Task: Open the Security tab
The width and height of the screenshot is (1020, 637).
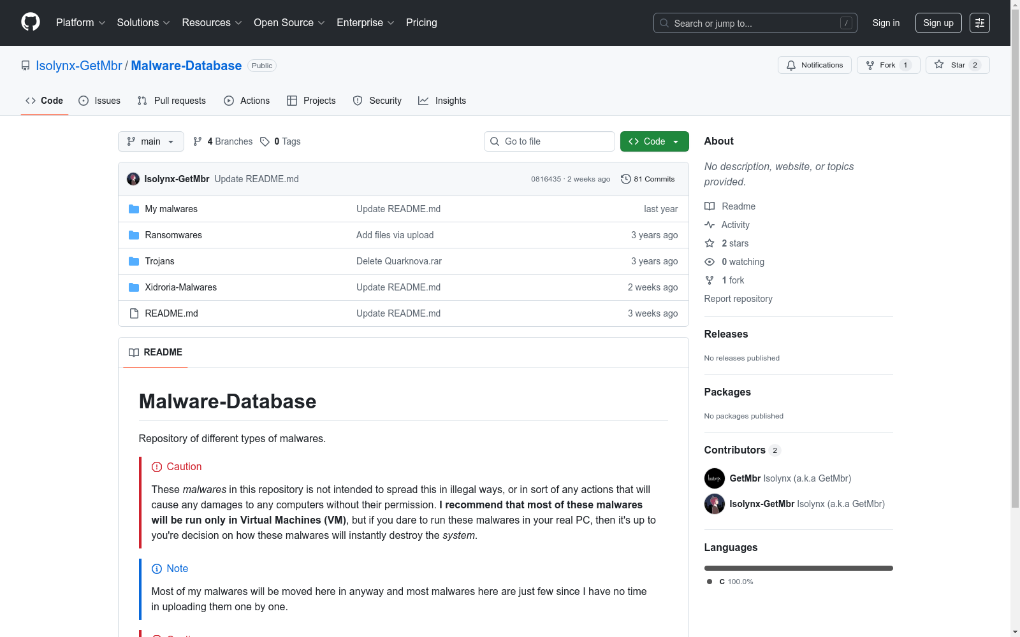Action: [x=377, y=101]
